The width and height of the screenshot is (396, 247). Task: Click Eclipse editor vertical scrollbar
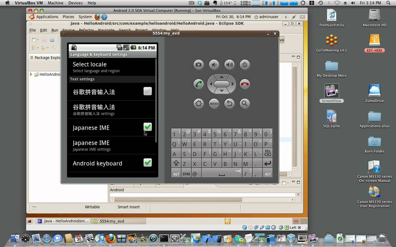click(295, 116)
